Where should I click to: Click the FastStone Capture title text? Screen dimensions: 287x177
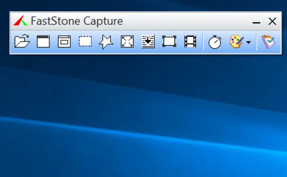(x=77, y=21)
